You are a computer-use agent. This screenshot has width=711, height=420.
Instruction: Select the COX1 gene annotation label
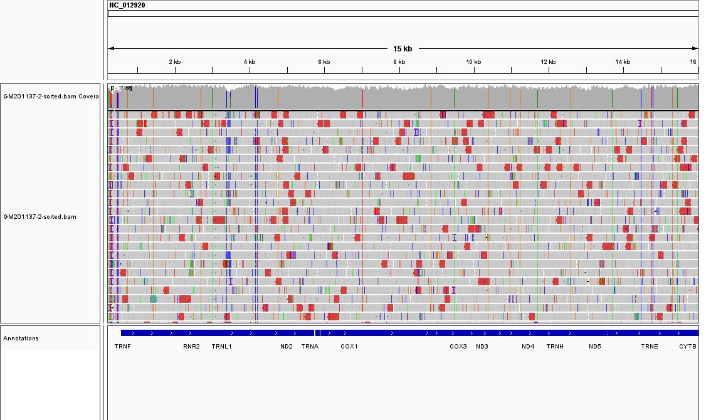348,346
